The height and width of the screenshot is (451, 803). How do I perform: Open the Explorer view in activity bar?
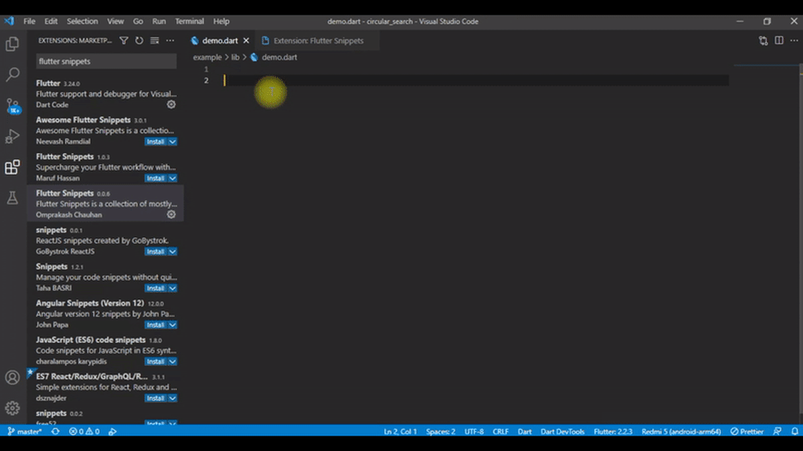point(12,45)
